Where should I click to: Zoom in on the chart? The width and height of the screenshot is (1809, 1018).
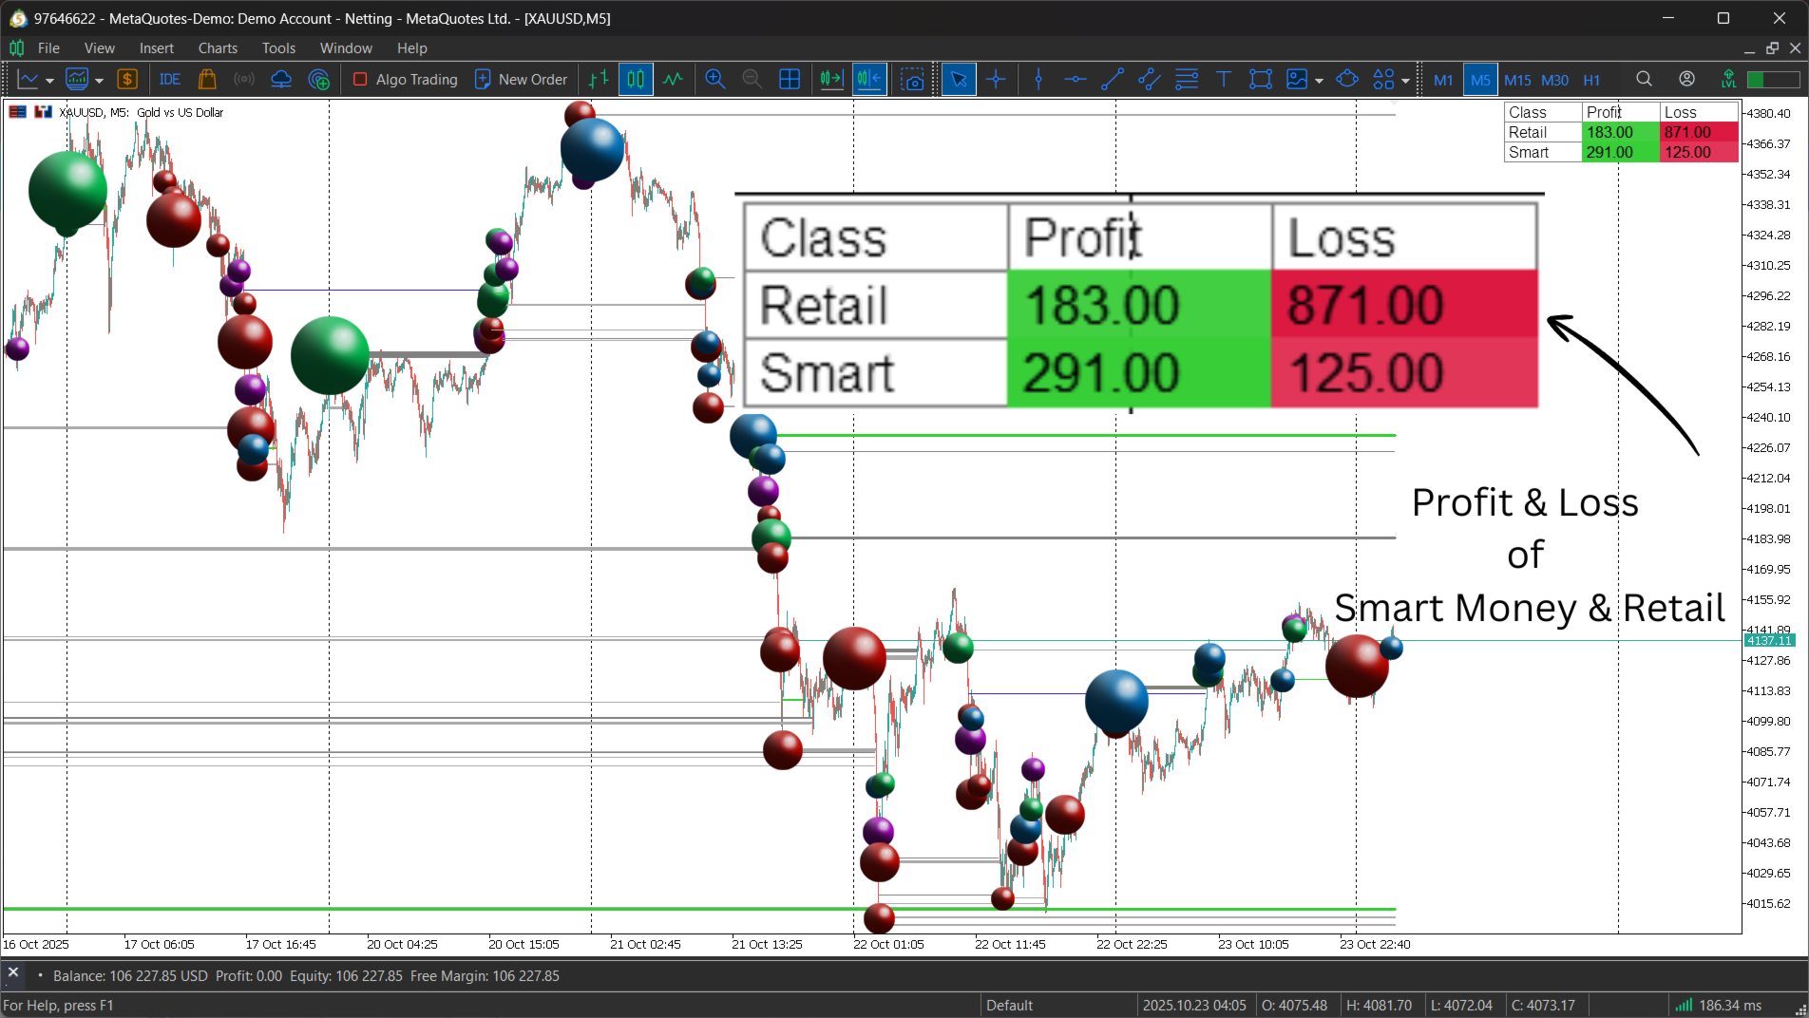(715, 80)
